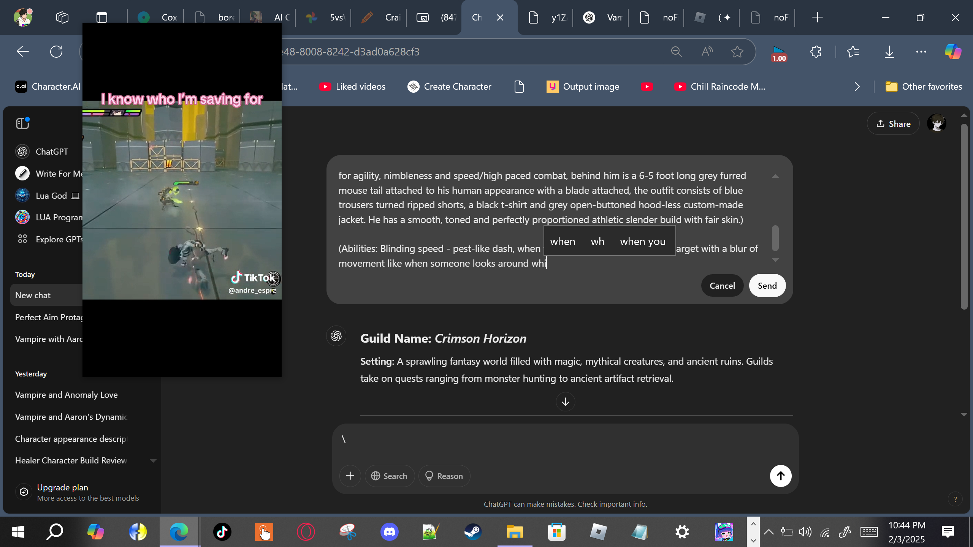Open TikTok from the taskbar

[x=222, y=532]
